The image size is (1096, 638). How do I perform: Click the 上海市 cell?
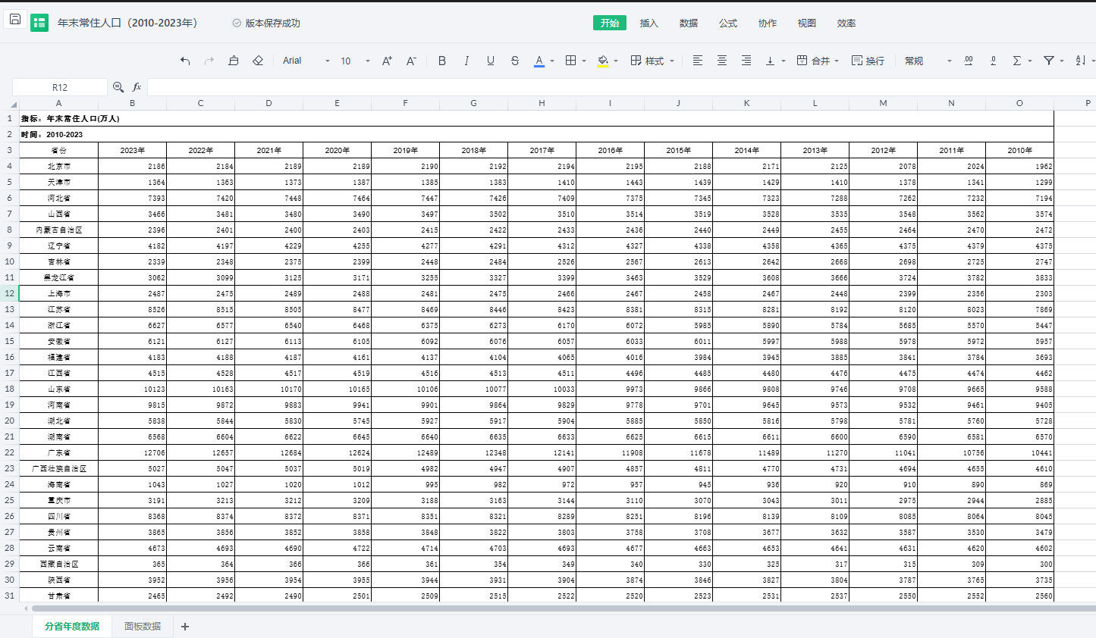59,293
